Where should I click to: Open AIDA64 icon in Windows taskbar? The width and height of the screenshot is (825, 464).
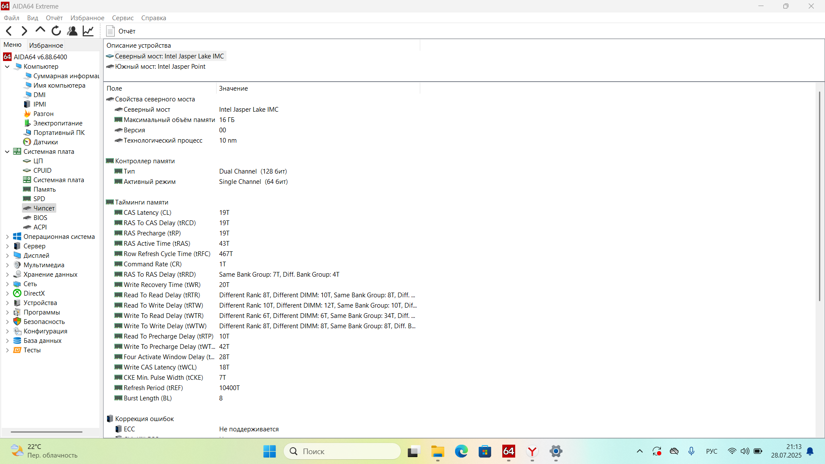click(508, 451)
